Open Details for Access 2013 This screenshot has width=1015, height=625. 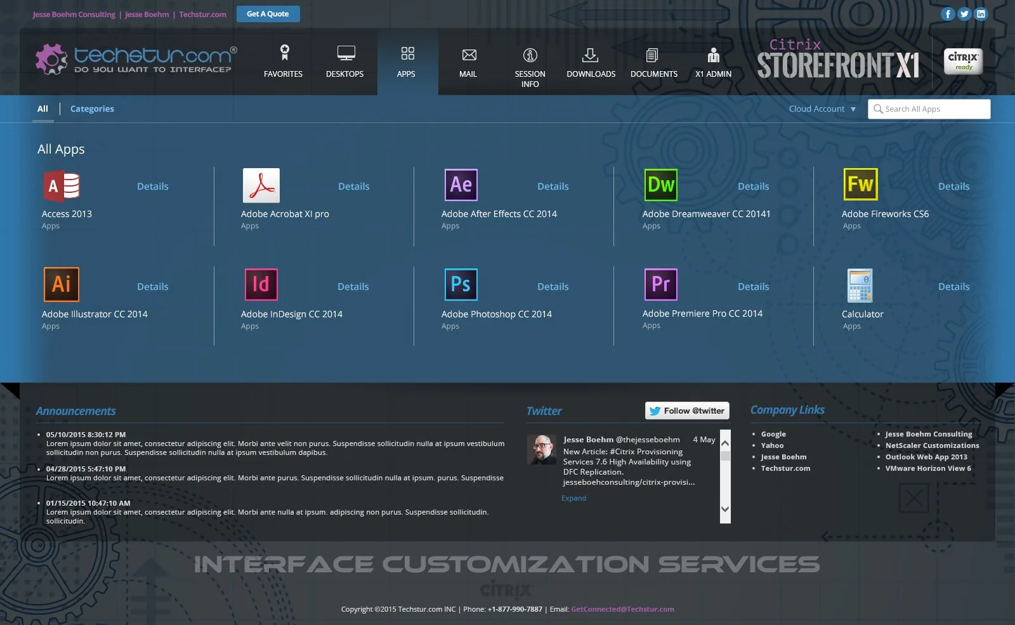coord(153,187)
